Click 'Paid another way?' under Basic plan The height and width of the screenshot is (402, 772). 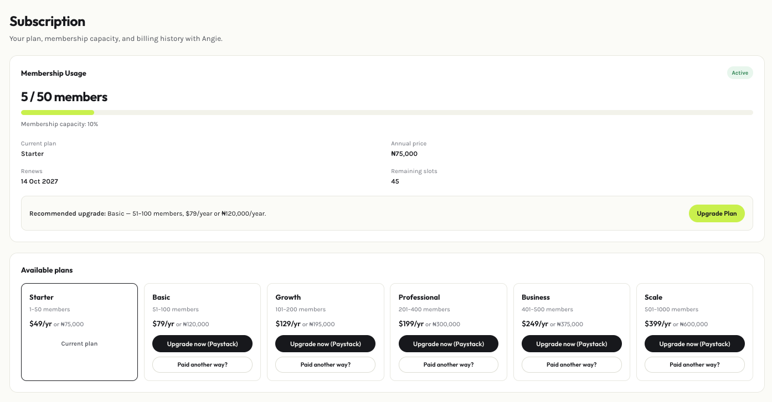click(x=202, y=365)
